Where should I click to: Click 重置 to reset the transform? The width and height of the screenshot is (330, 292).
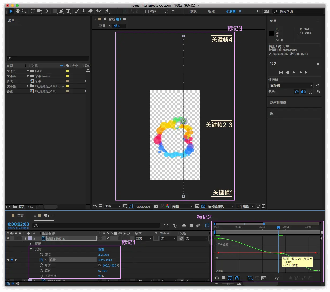tap(101, 249)
